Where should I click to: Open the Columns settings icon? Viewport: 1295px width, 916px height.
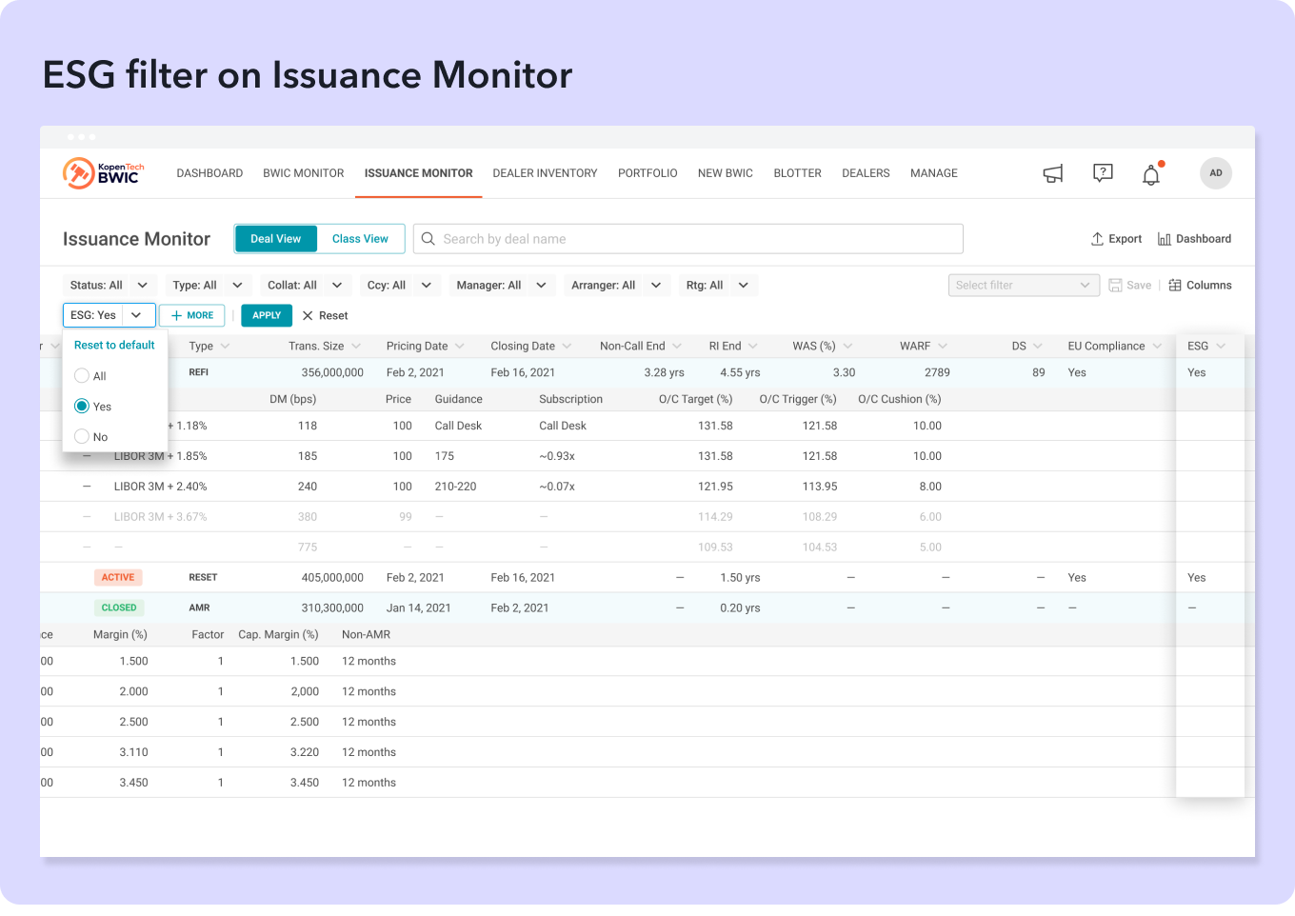[1175, 286]
